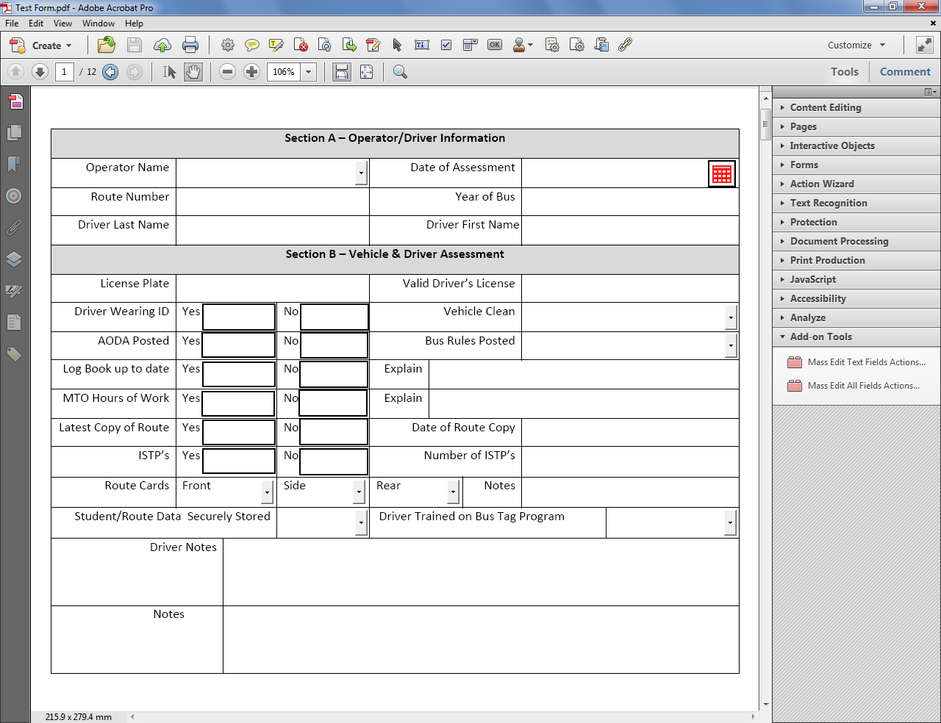Open the zoom percentage dropdown
The width and height of the screenshot is (941, 723).
click(308, 71)
